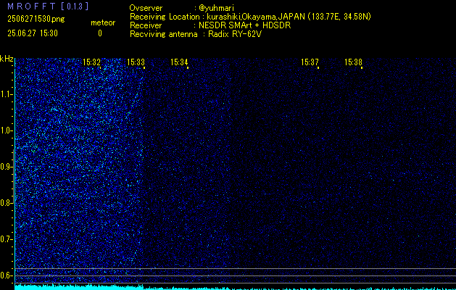
Task: Click the 15:32 time marker
Action: click(91, 62)
